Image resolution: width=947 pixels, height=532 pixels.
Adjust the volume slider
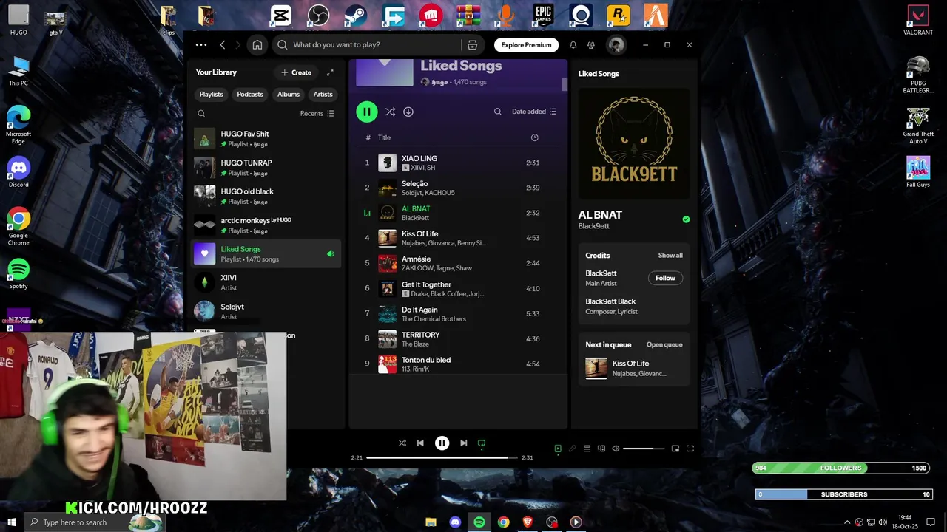644,449
